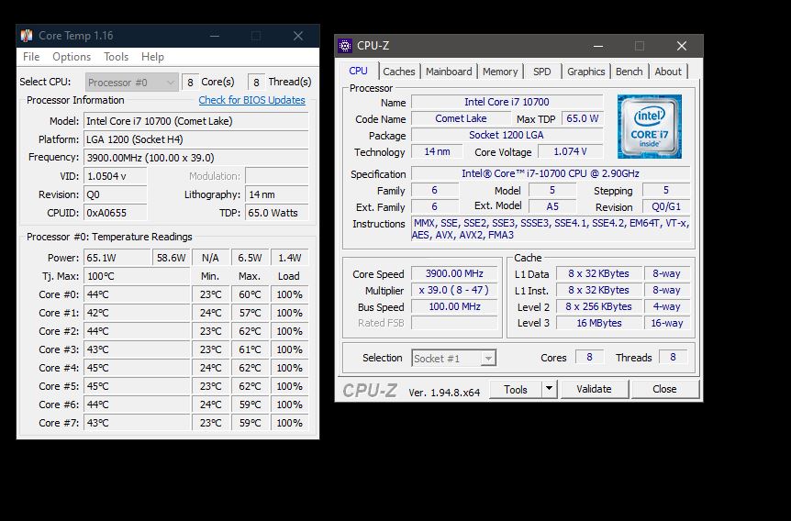
Task: Click the CPU-Z title bar icon
Action: [x=345, y=46]
